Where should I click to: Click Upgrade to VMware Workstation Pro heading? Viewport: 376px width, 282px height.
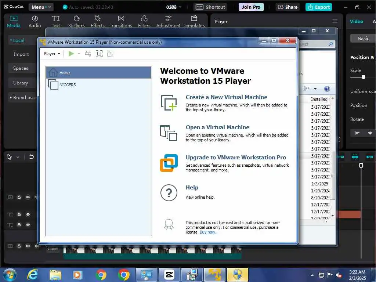click(236, 157)
